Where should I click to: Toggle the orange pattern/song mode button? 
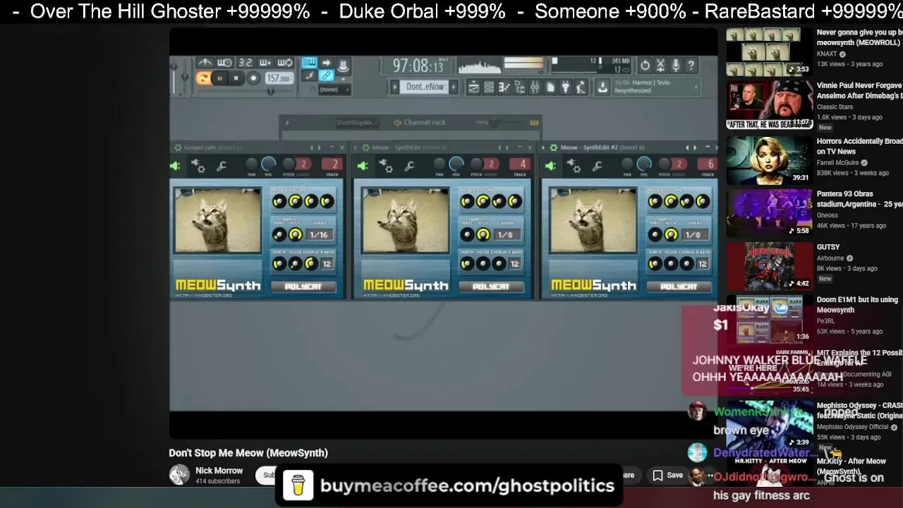pos(202,78)
